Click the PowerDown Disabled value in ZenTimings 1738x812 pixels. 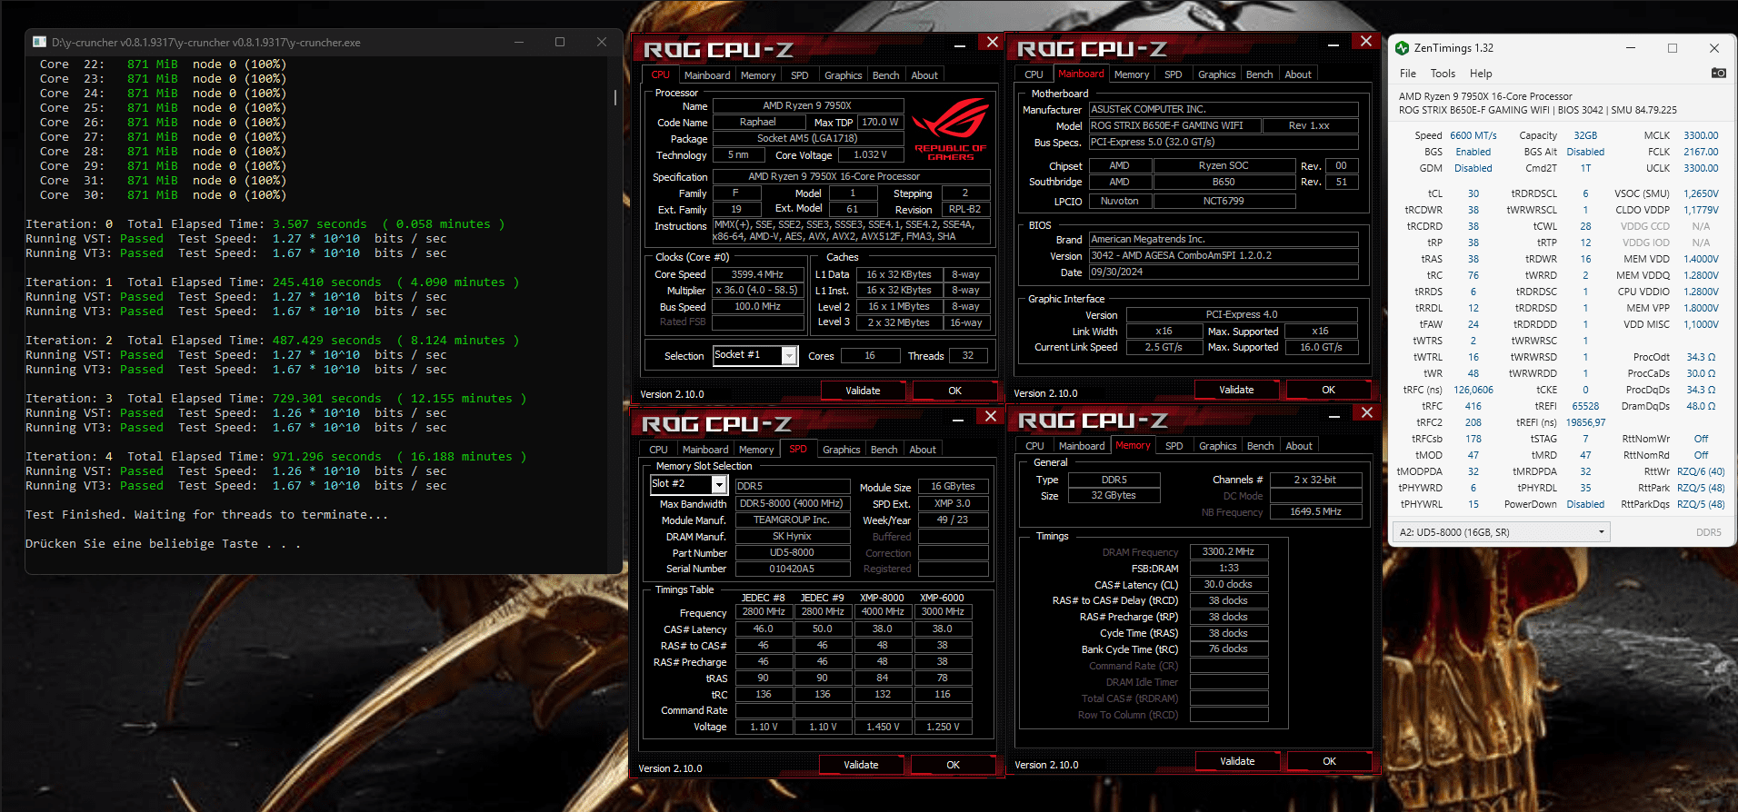tap(1585, 504)
